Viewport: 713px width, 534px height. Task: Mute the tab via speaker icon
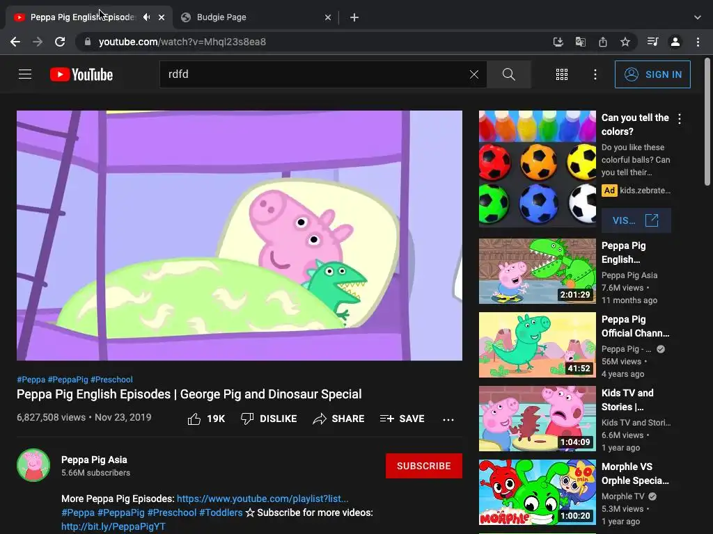146,17
